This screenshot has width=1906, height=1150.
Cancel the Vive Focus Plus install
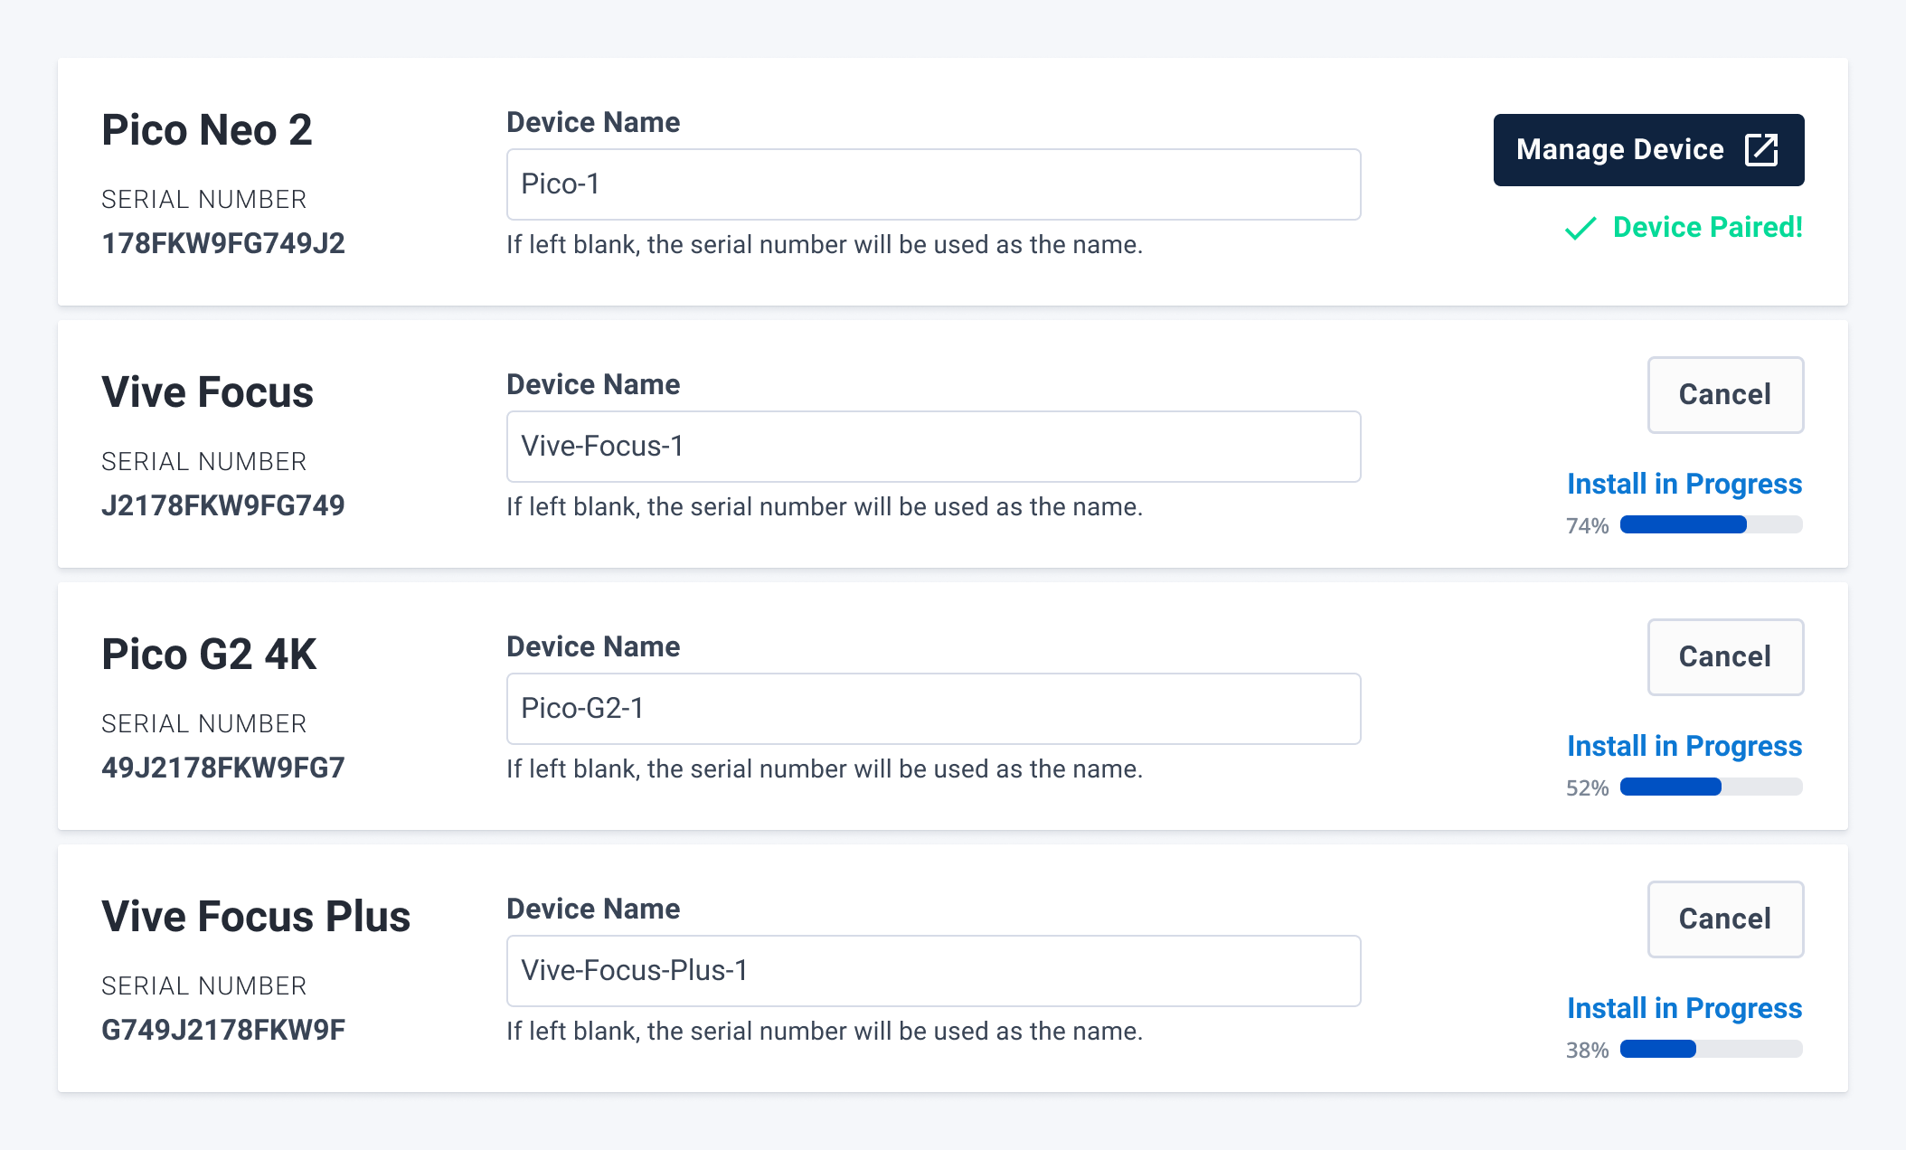click(1724, 919)
